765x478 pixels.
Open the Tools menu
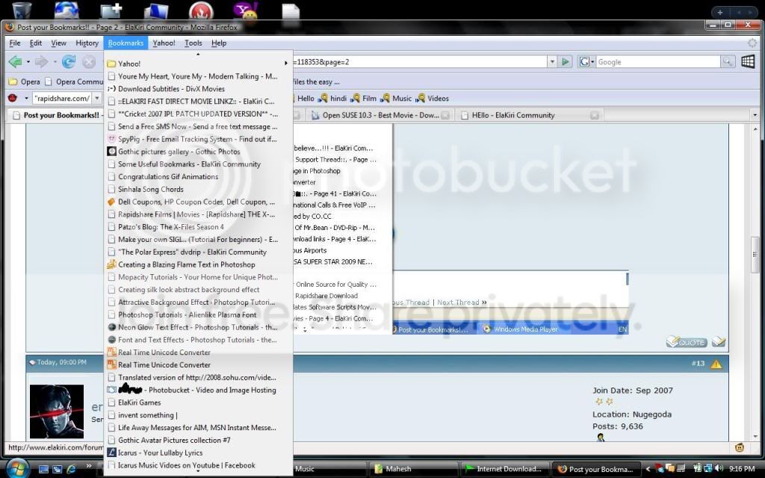(193, 43)
